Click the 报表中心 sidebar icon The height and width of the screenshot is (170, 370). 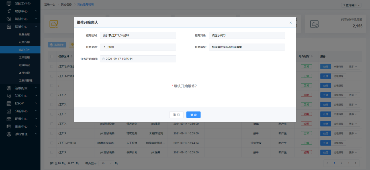pos(9,126)
